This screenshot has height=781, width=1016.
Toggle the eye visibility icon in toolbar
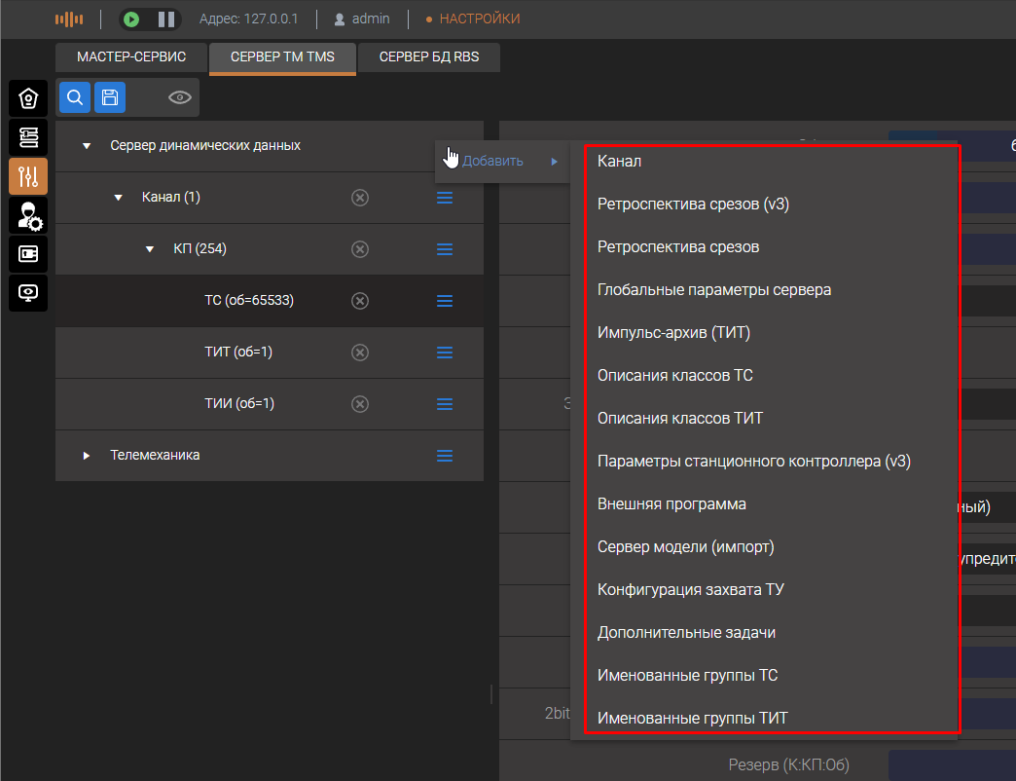179,97
